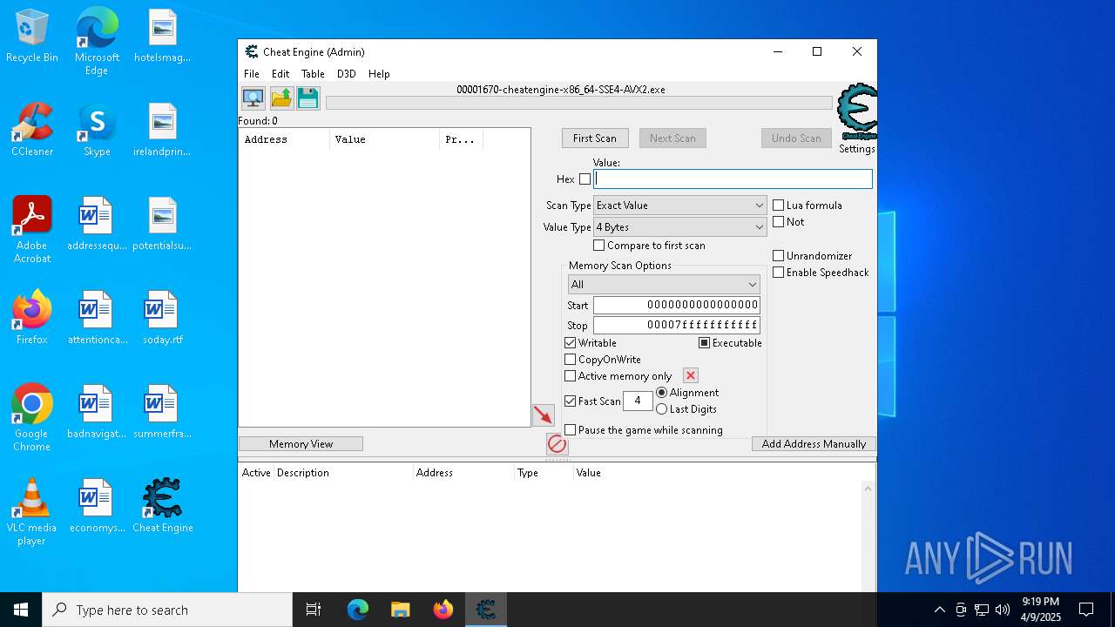
Task: Switch to Cheat Engine taskbar button
Action: (x=486, y=610)
